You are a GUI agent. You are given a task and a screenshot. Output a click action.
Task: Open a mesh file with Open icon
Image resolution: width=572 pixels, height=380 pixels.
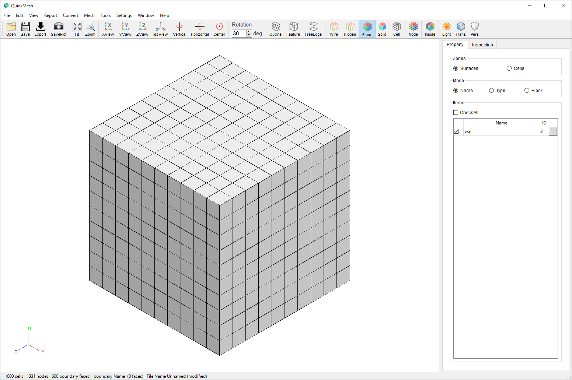(11, 29)
